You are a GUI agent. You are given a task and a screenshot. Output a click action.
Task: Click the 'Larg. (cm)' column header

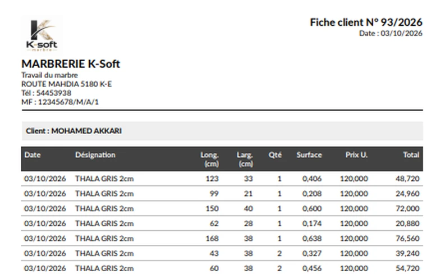245,159
